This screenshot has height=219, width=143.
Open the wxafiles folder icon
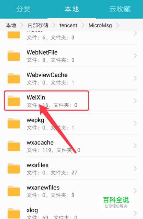[x=14, y=168]
